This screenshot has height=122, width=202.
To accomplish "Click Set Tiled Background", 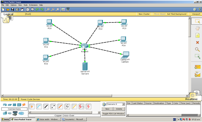I will pos(177,14).
